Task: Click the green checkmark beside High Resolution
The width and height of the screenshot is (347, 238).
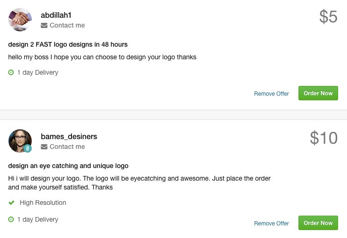Action: pyautogui.click(x=11, y=203)
